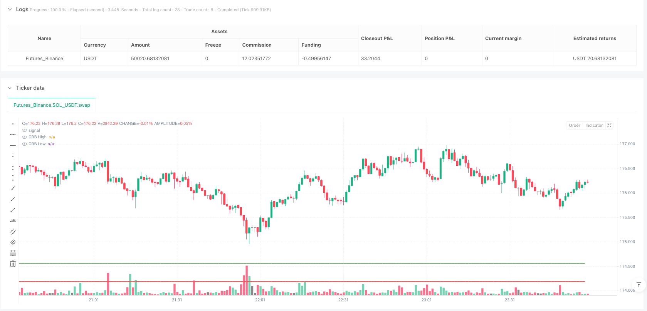The image size is (647, 311).
Task: Click the trash icon to delete drawings
Action: 13,264
